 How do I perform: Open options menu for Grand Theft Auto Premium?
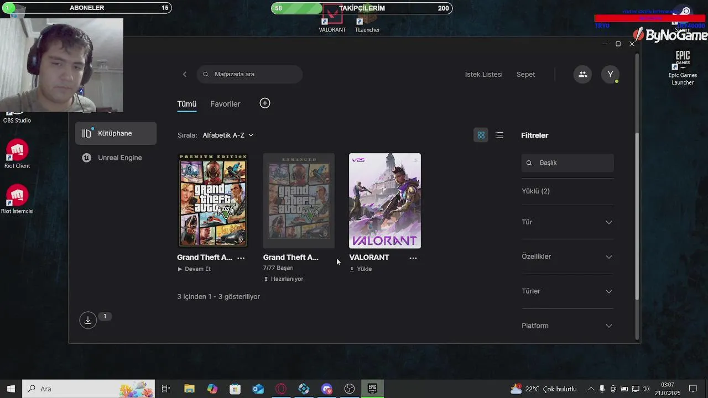[x=241, y=258]
